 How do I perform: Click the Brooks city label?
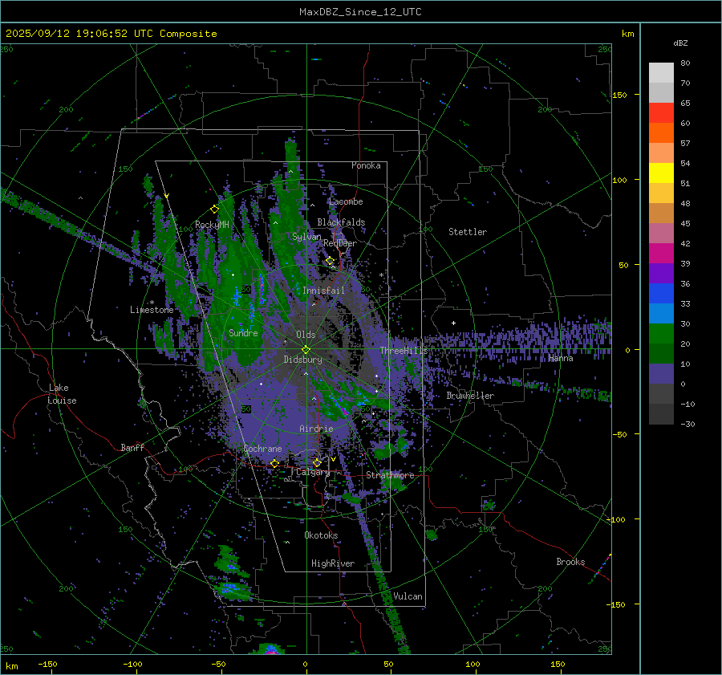570,562
